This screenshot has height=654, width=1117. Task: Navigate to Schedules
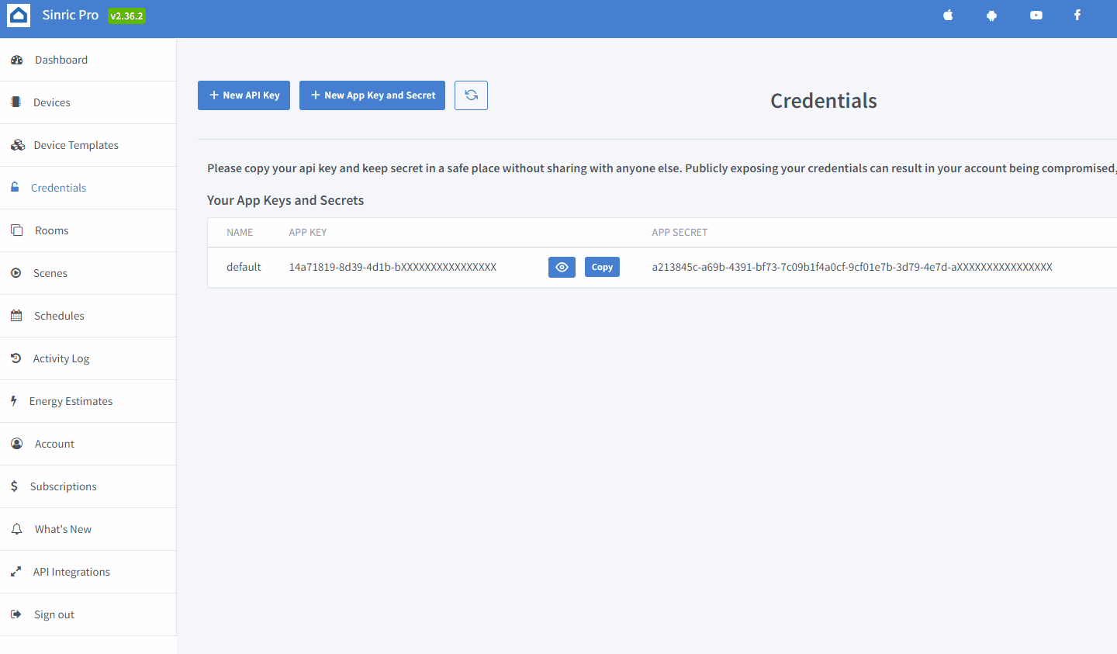pyautogui.click(x=59, y=316)
